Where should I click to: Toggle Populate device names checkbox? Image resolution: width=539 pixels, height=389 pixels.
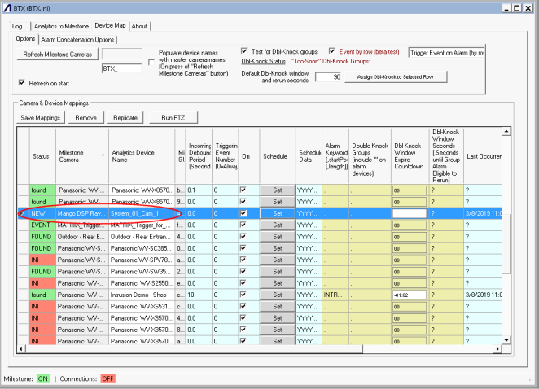[151, 63]
